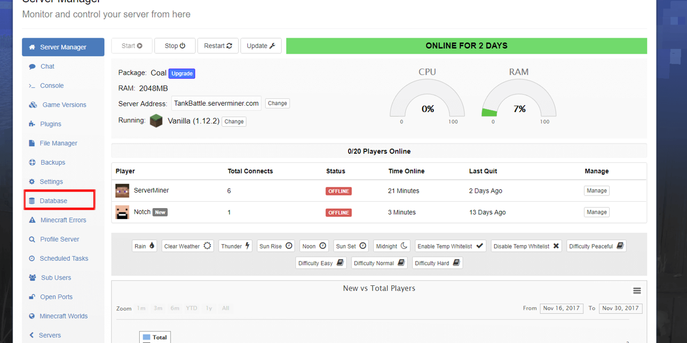Click the Scheduled Tasks clock icon
The image size is (687, 343).
click(x=32, y=258)
